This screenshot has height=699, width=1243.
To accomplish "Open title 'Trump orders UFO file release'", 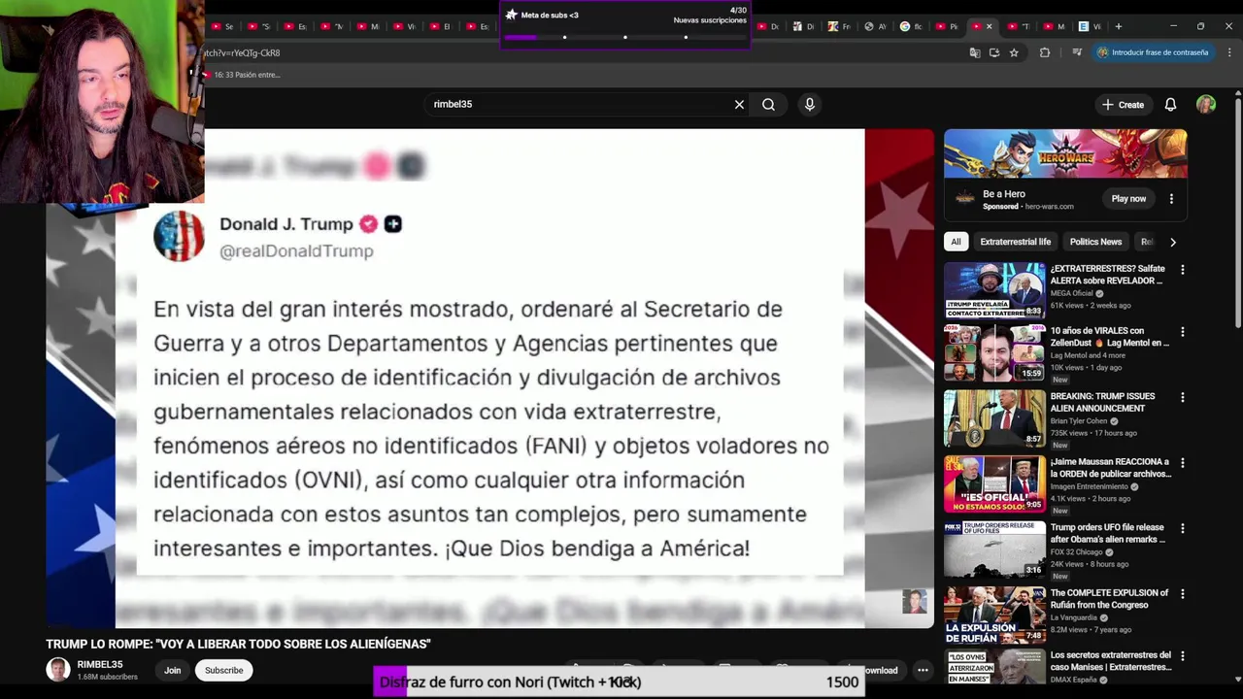I will point(1107,533).
